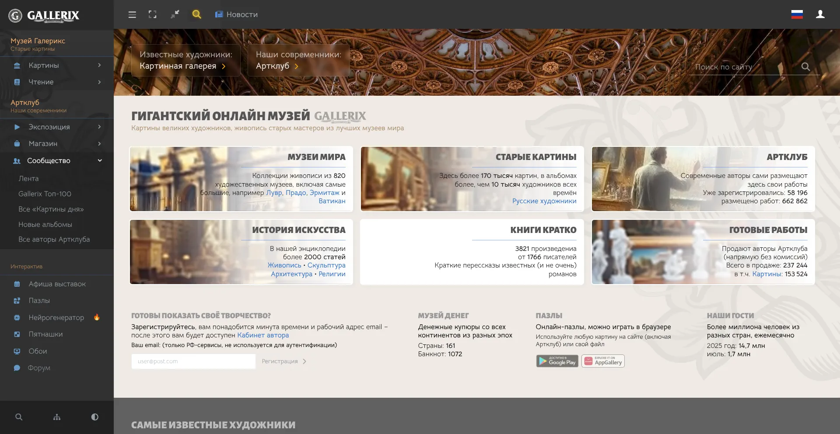Open the Архитектура link

[291, 274]
